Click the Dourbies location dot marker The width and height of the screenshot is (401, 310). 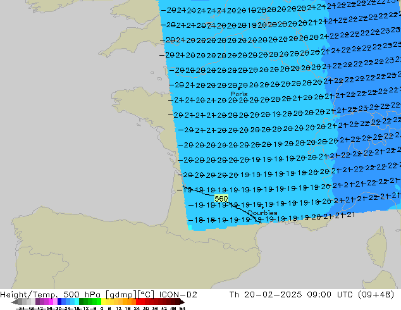pos(262,208)
